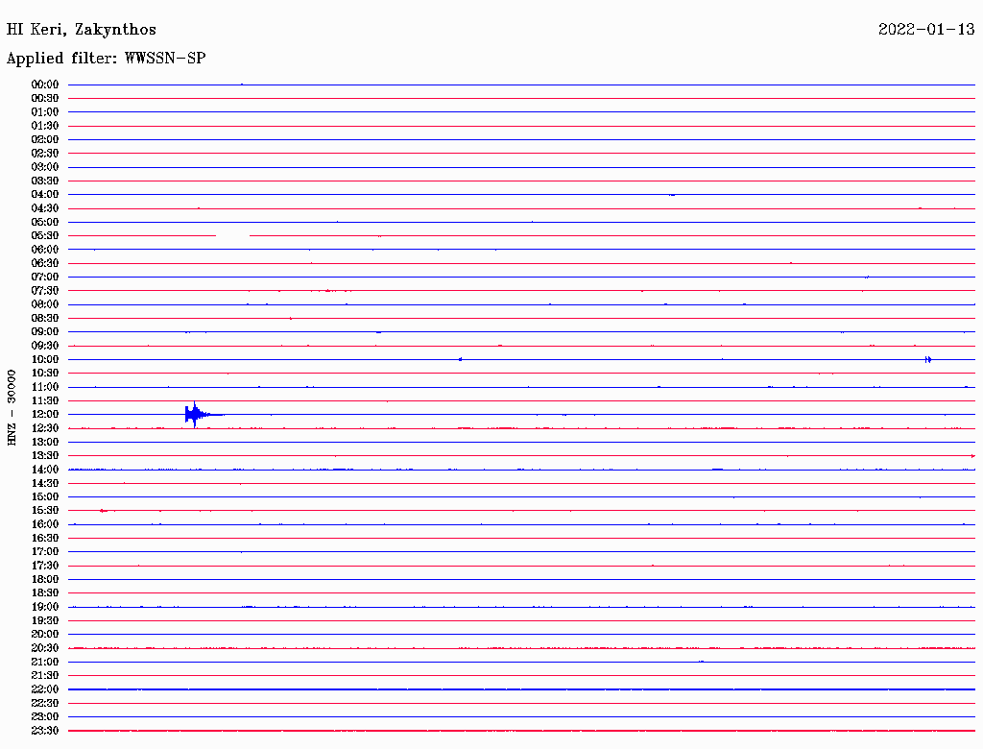The height and width of the screenshot is (749, 983).
Task: Click the 05:00 time label
Action: click(45, 222)
